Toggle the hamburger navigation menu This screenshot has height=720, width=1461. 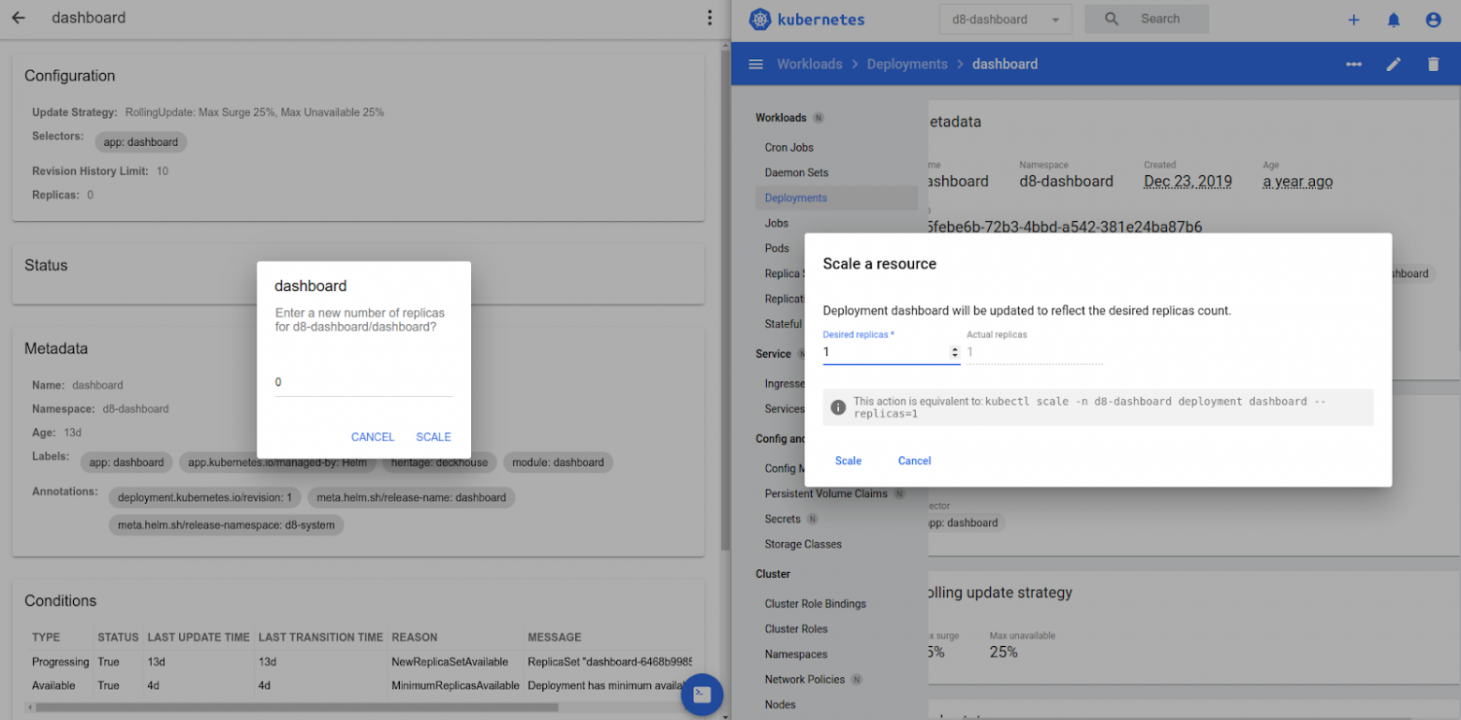[x=756, y=64]
